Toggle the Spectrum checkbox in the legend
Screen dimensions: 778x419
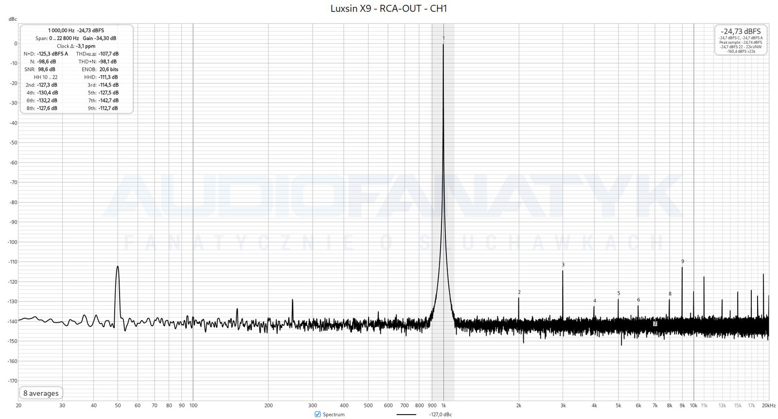pyautogui.click(x=318, y=414)
